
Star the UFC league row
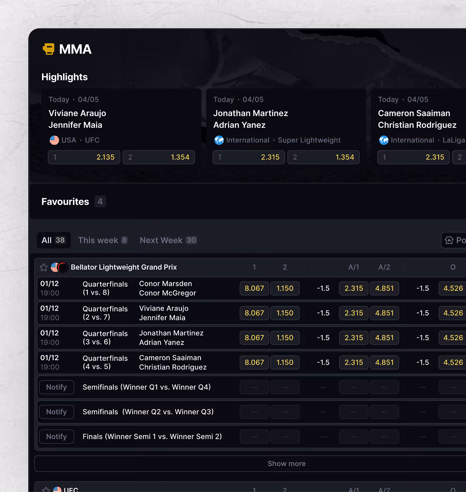pyautogui.click(x=46, y=490)
